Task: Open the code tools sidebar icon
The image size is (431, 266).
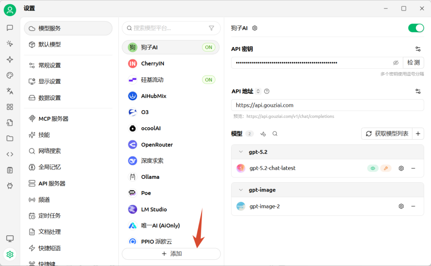Action: 10,154
